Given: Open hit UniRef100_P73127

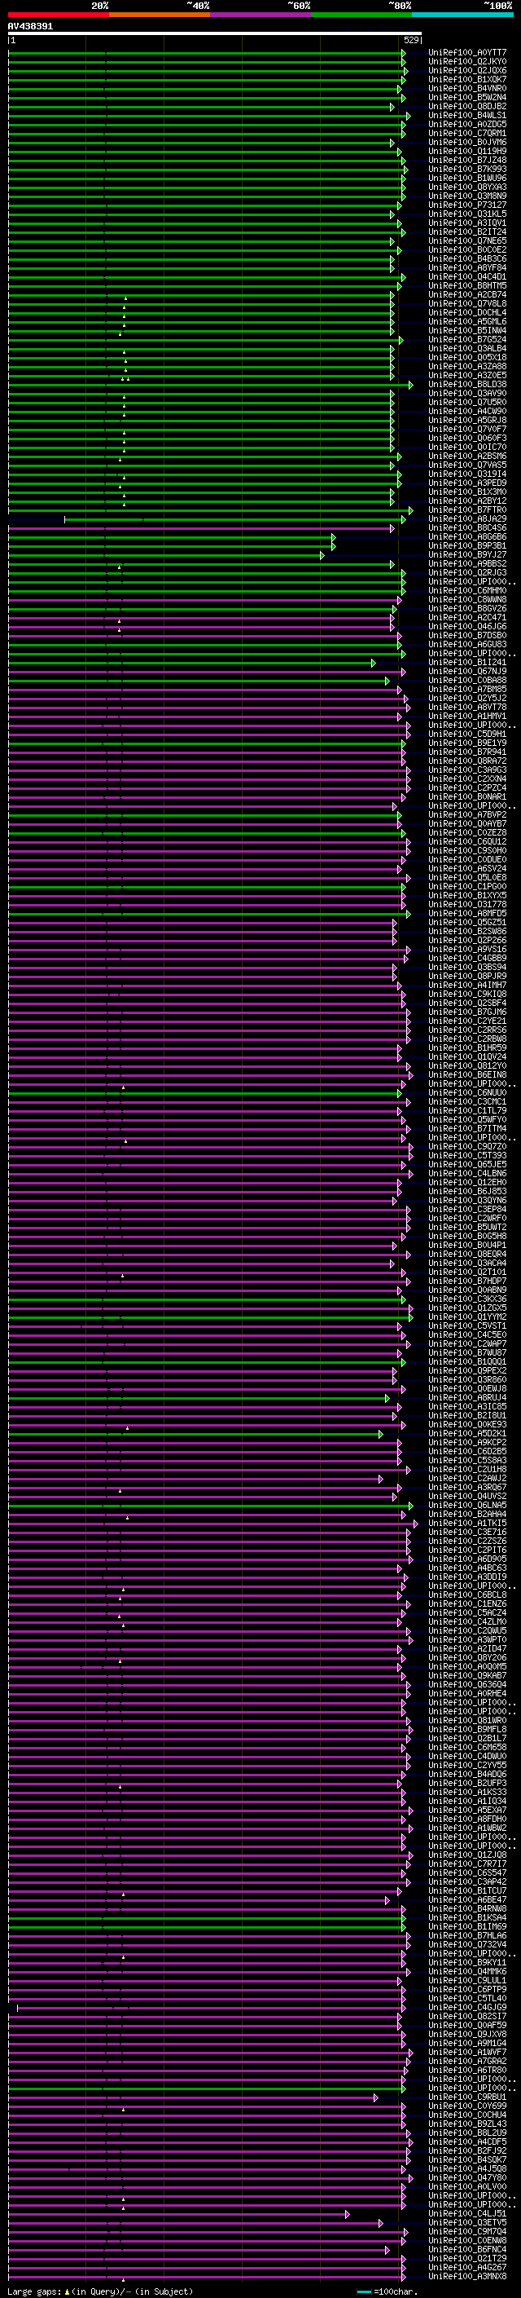Looking at the screenshot, I should pos(467,205).
